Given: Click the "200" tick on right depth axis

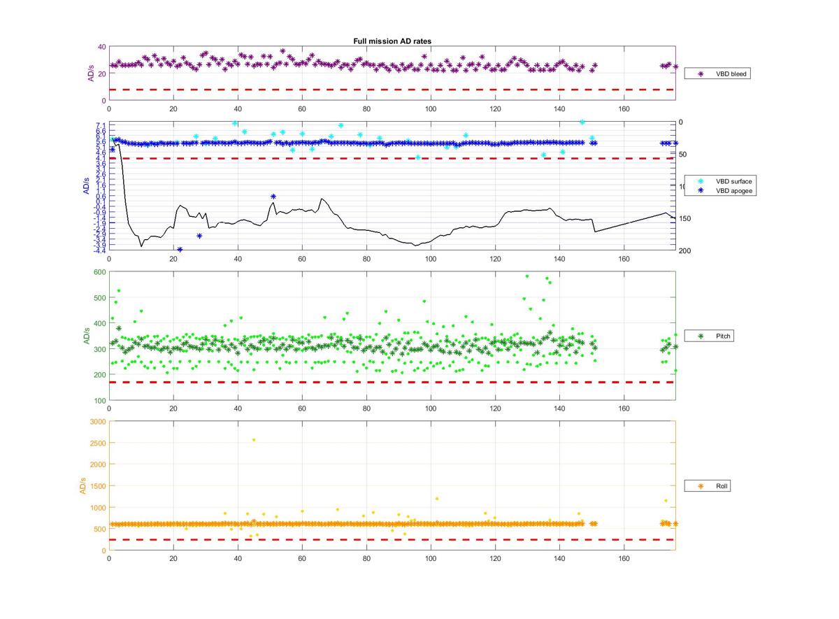Looking at the screenshot, I should [x=684, y=250].
